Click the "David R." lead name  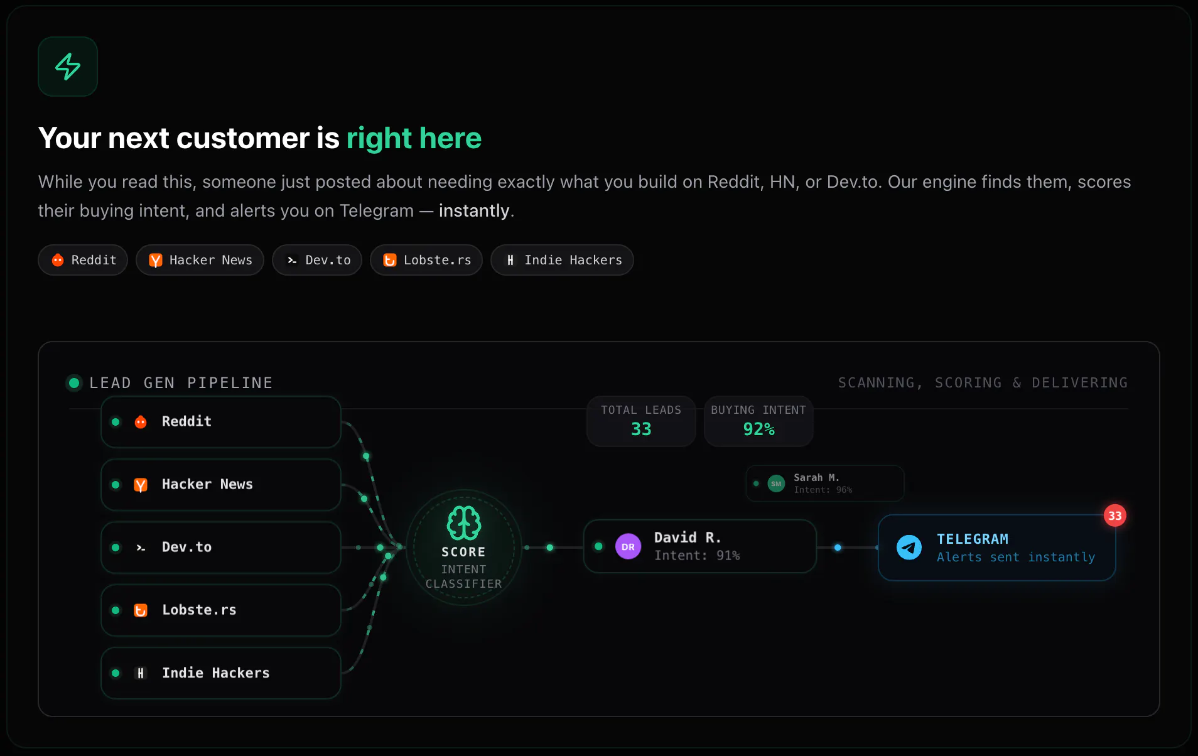click(x=688, y=537)
